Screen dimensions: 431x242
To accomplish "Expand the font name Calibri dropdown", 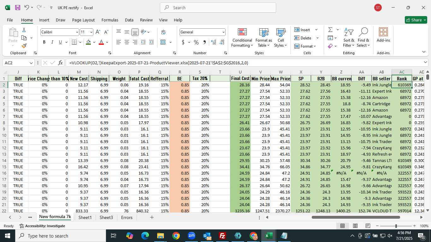I will pyautogui.click(x=77, y=32).
